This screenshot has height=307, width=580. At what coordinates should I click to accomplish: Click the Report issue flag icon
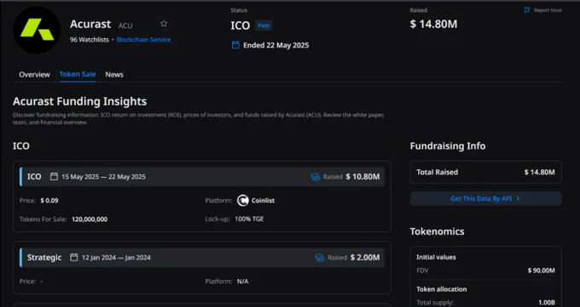[527, 10]
